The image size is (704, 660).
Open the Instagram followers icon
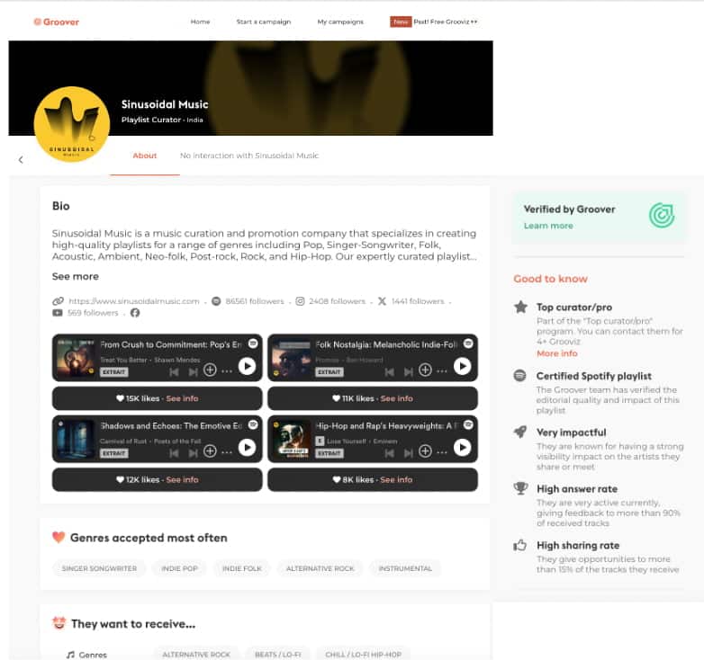click(x=300, y=301)
